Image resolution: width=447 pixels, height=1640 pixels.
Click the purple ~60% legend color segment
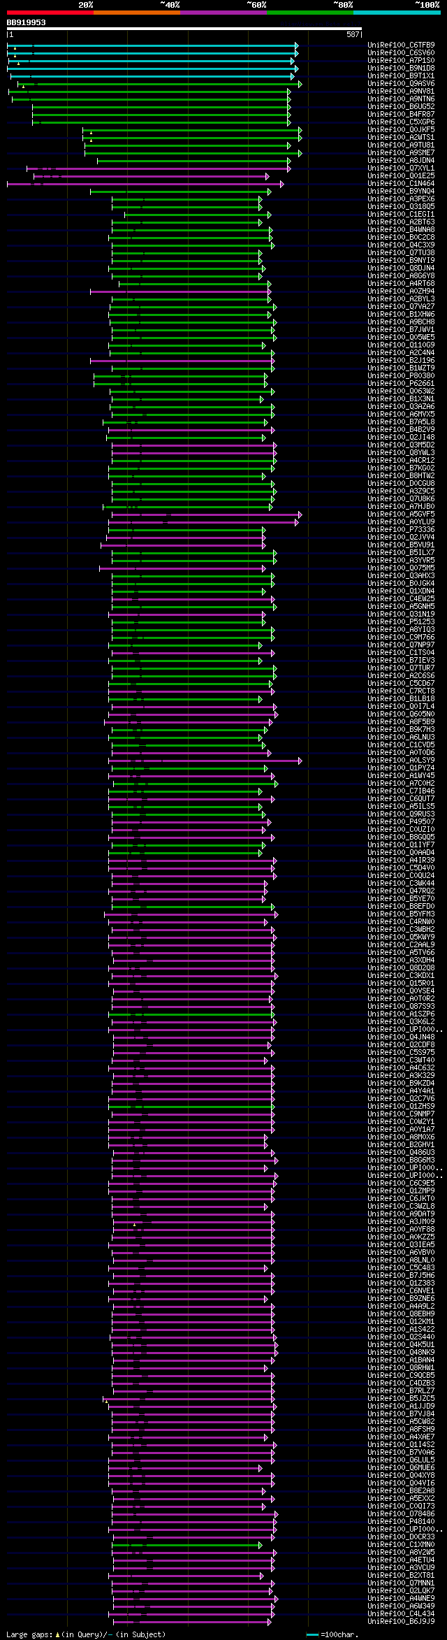click(223, 13)
